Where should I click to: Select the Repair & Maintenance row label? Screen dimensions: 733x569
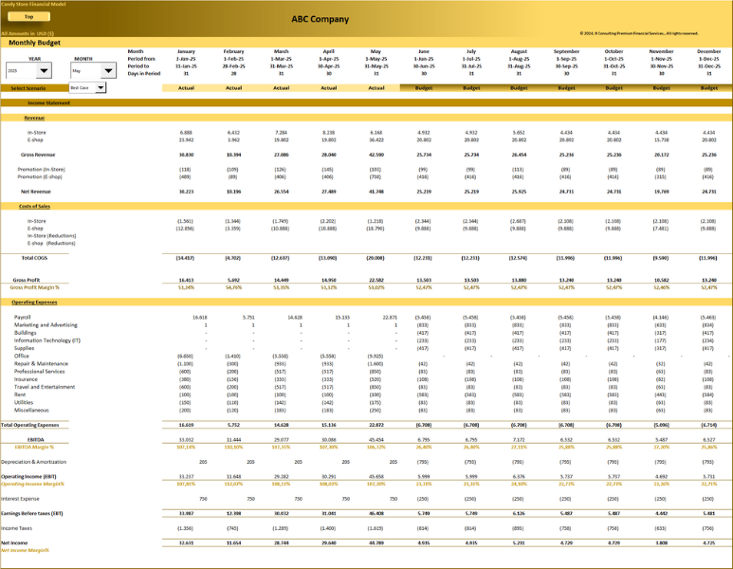[41, 364]
